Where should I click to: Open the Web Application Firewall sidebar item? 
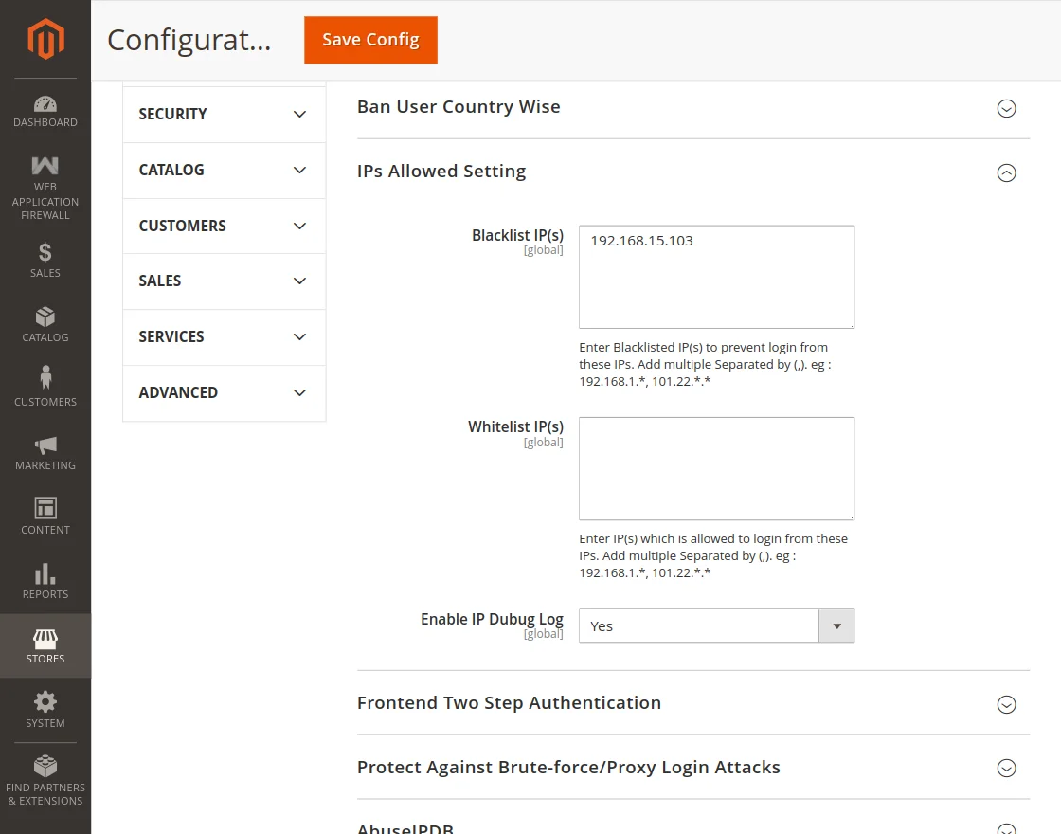point(45,187)
